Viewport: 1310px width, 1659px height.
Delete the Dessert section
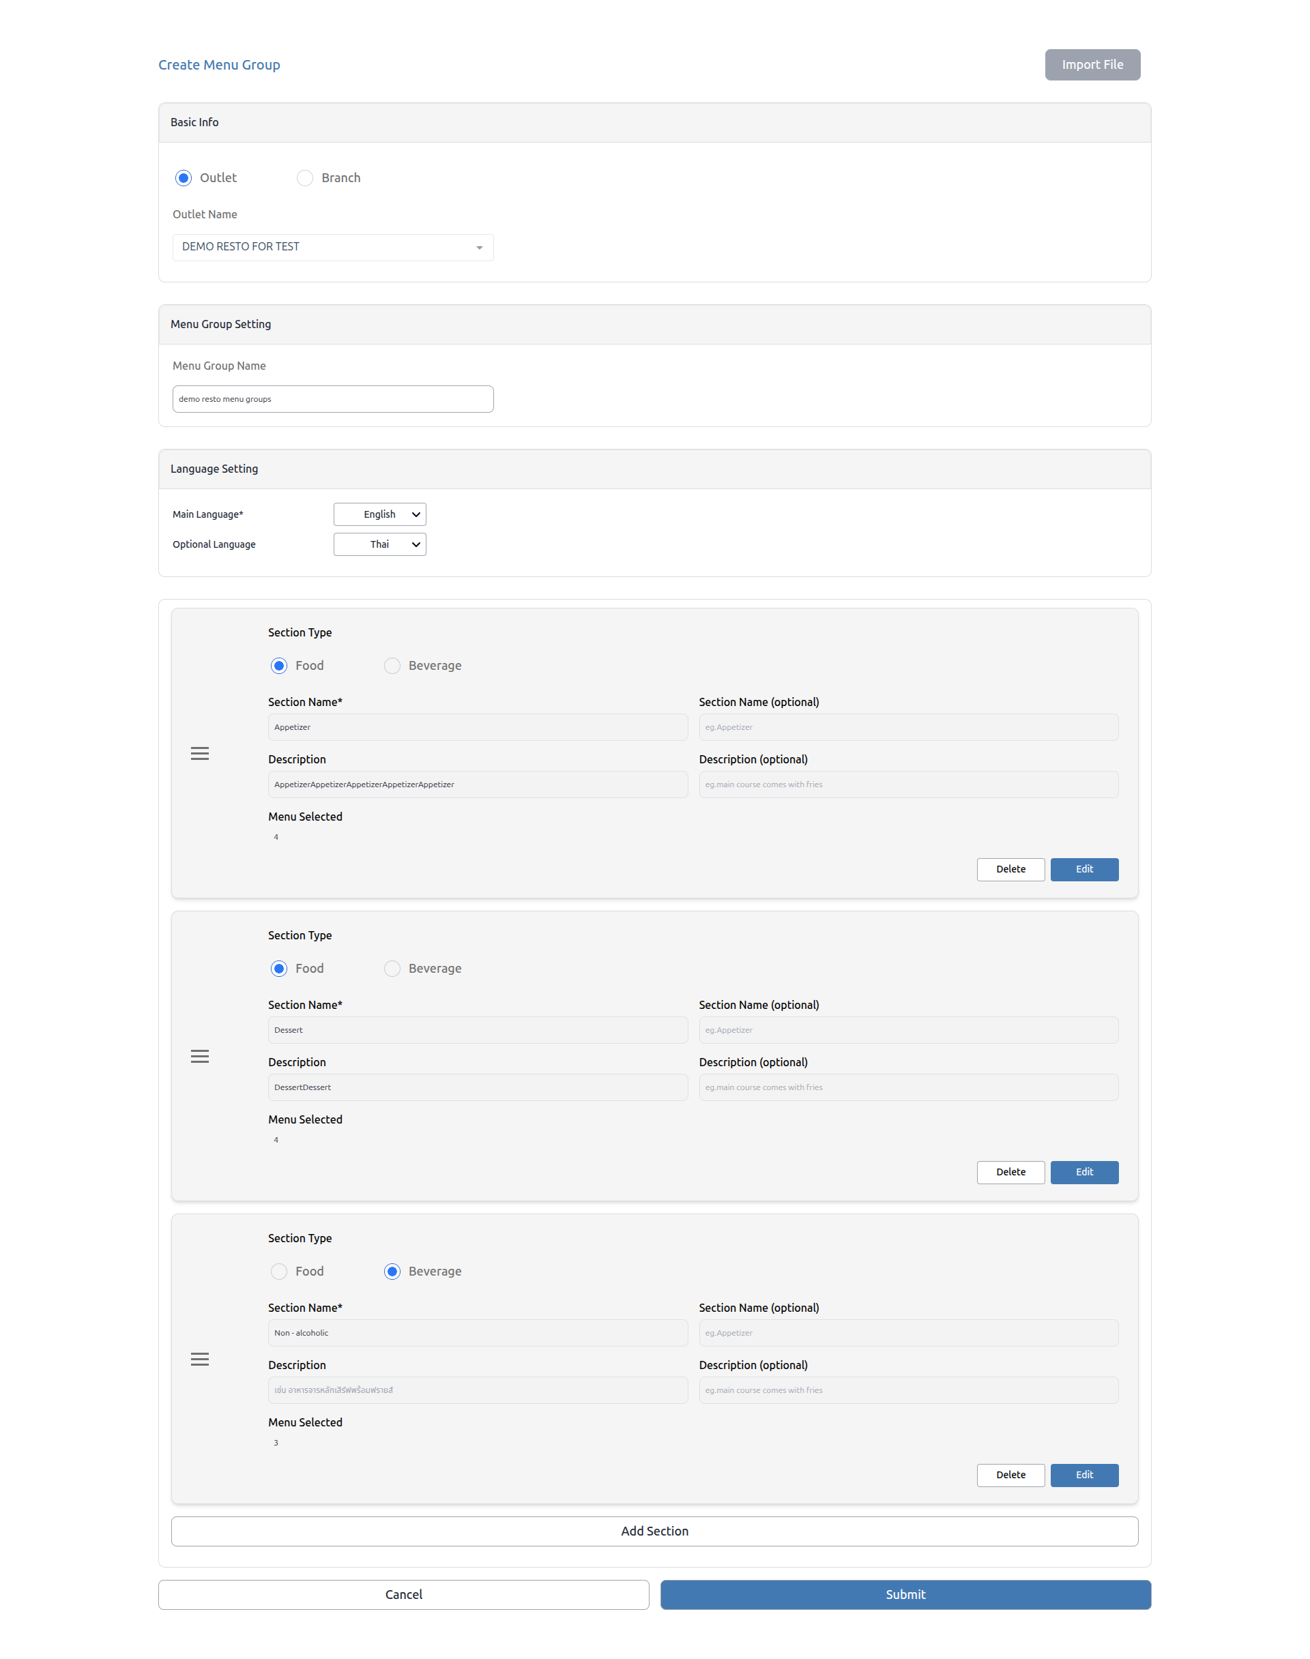1010,1172
